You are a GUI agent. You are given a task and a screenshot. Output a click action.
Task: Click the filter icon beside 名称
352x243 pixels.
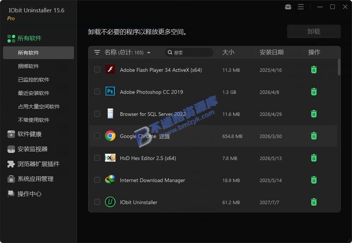tap(97, 52)
